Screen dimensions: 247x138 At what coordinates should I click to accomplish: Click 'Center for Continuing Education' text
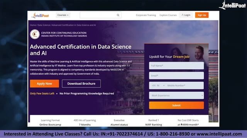(64, 33)
